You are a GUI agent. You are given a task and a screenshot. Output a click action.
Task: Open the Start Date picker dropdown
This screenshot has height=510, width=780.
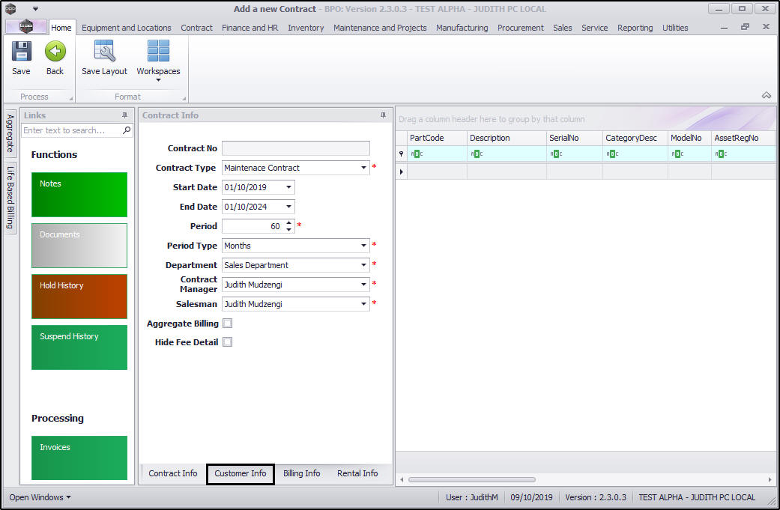point(289,187)
